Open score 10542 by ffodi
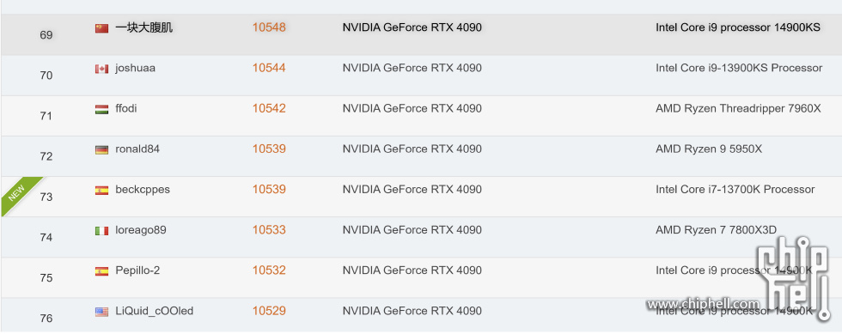The image size is (842, 334). [269, 108]
